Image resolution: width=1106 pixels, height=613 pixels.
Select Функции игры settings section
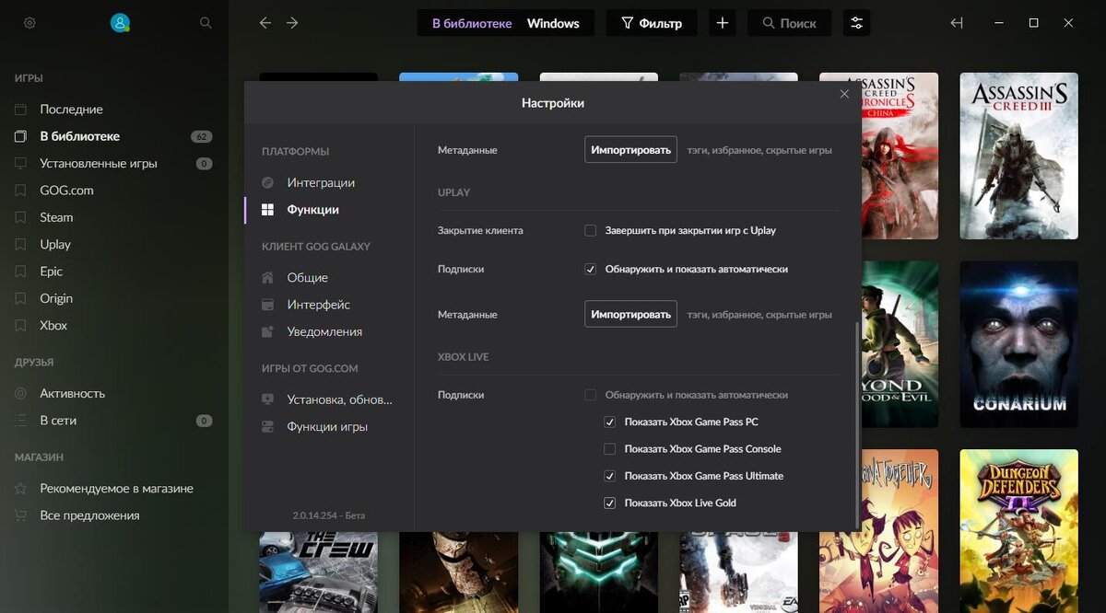[329, 427]
